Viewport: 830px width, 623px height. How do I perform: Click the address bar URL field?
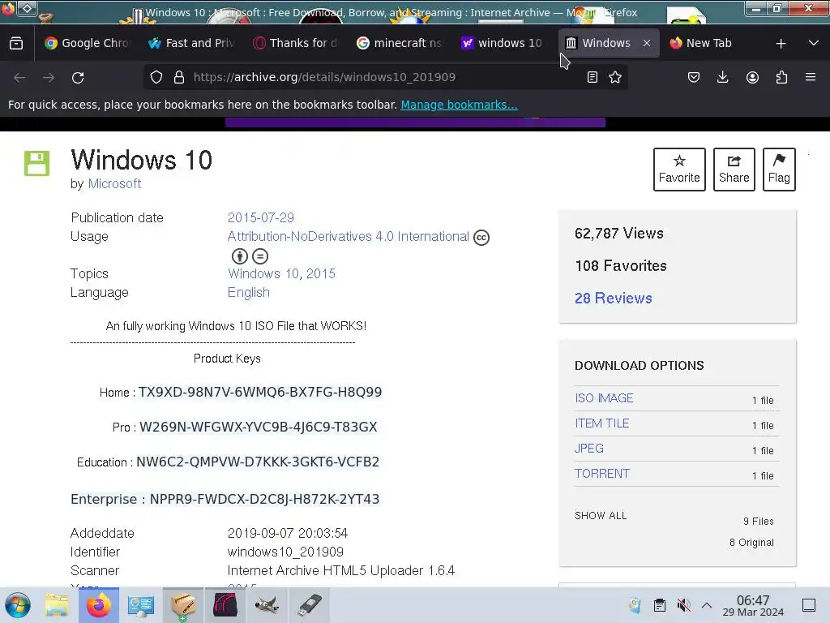click(x=387, y=77)
